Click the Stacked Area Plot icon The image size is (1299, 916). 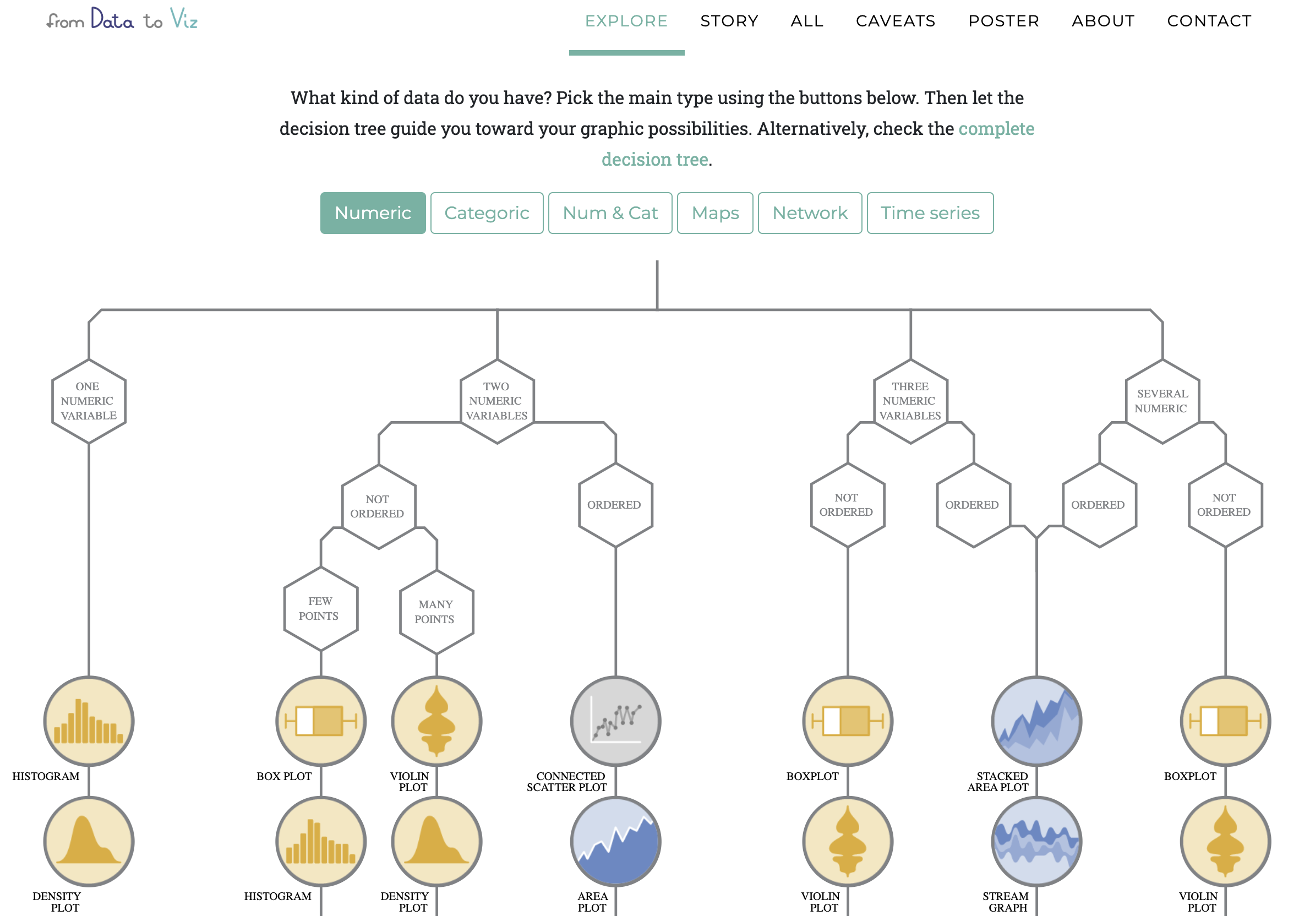(1036, 721)
